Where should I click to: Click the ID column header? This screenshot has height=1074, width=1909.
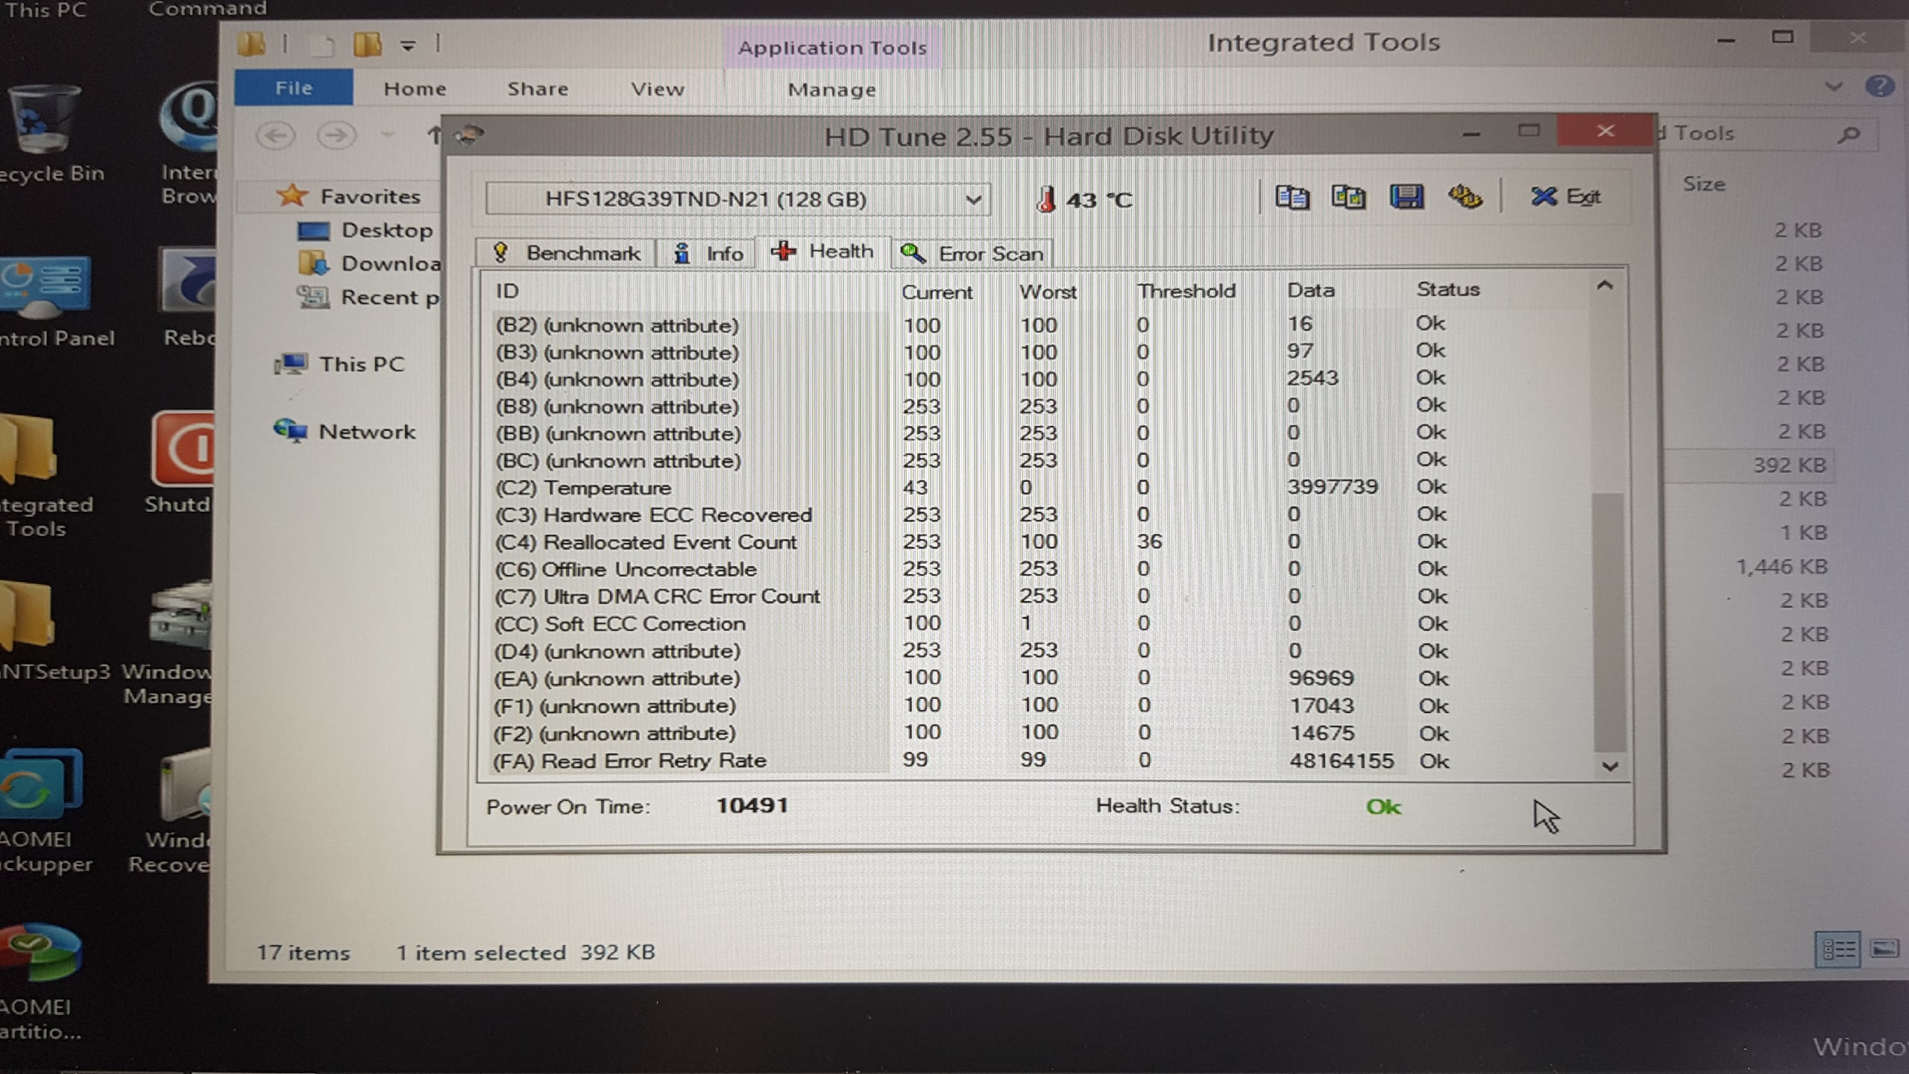[507, 291]
